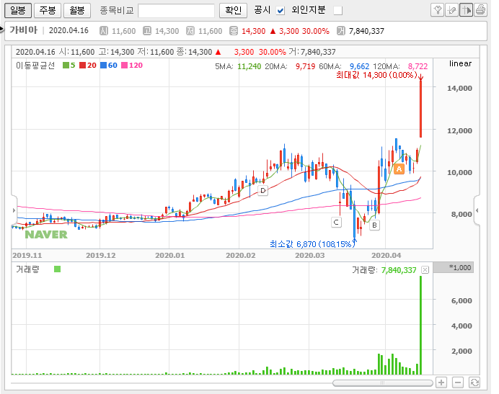Click the tall red candle on 2020.04.16
Screen dimensions: 499x394
pos(420,109)
